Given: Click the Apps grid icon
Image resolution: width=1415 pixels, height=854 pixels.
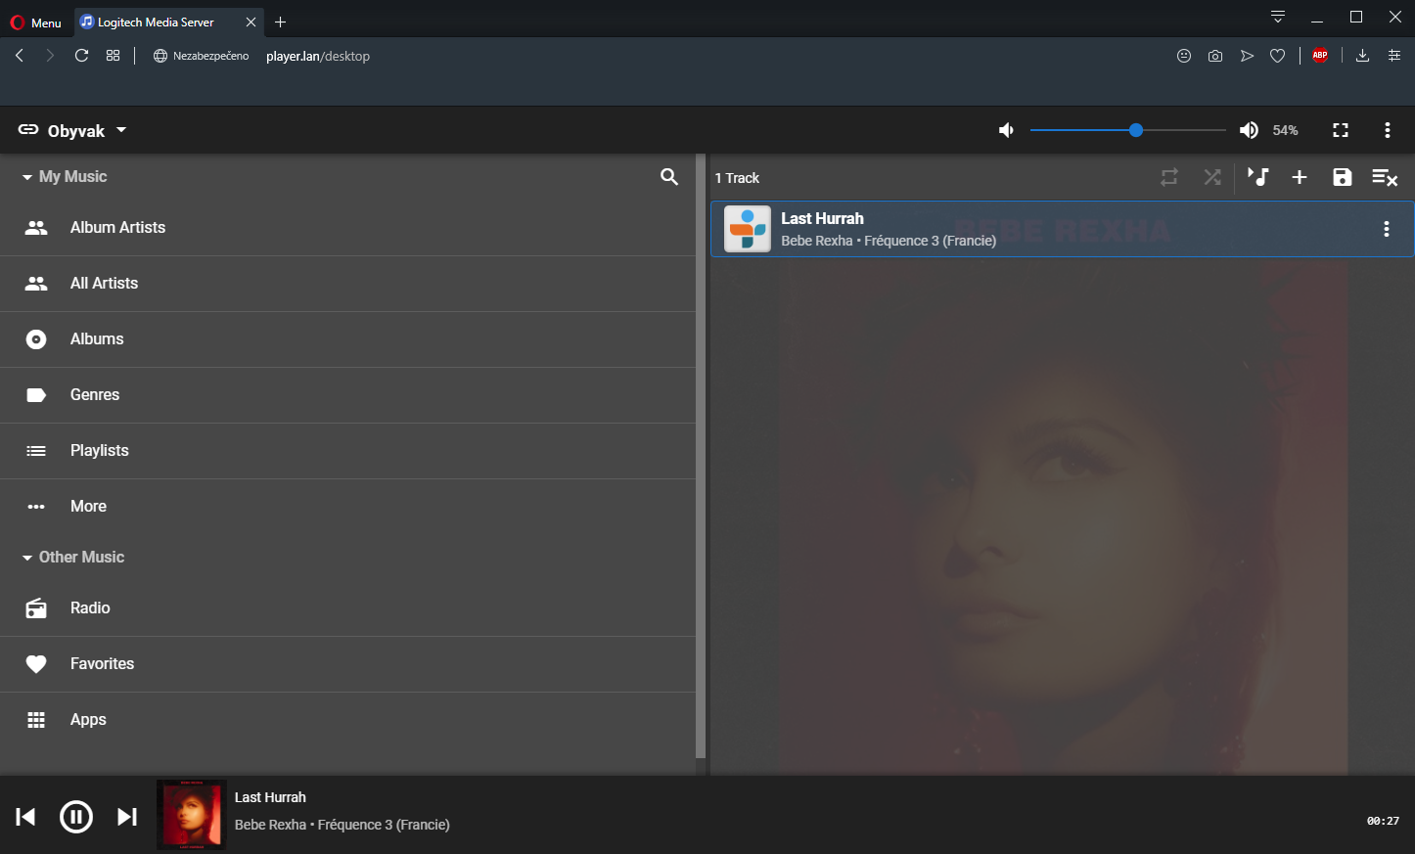Looking at the screenshot, I should point(36,720).
